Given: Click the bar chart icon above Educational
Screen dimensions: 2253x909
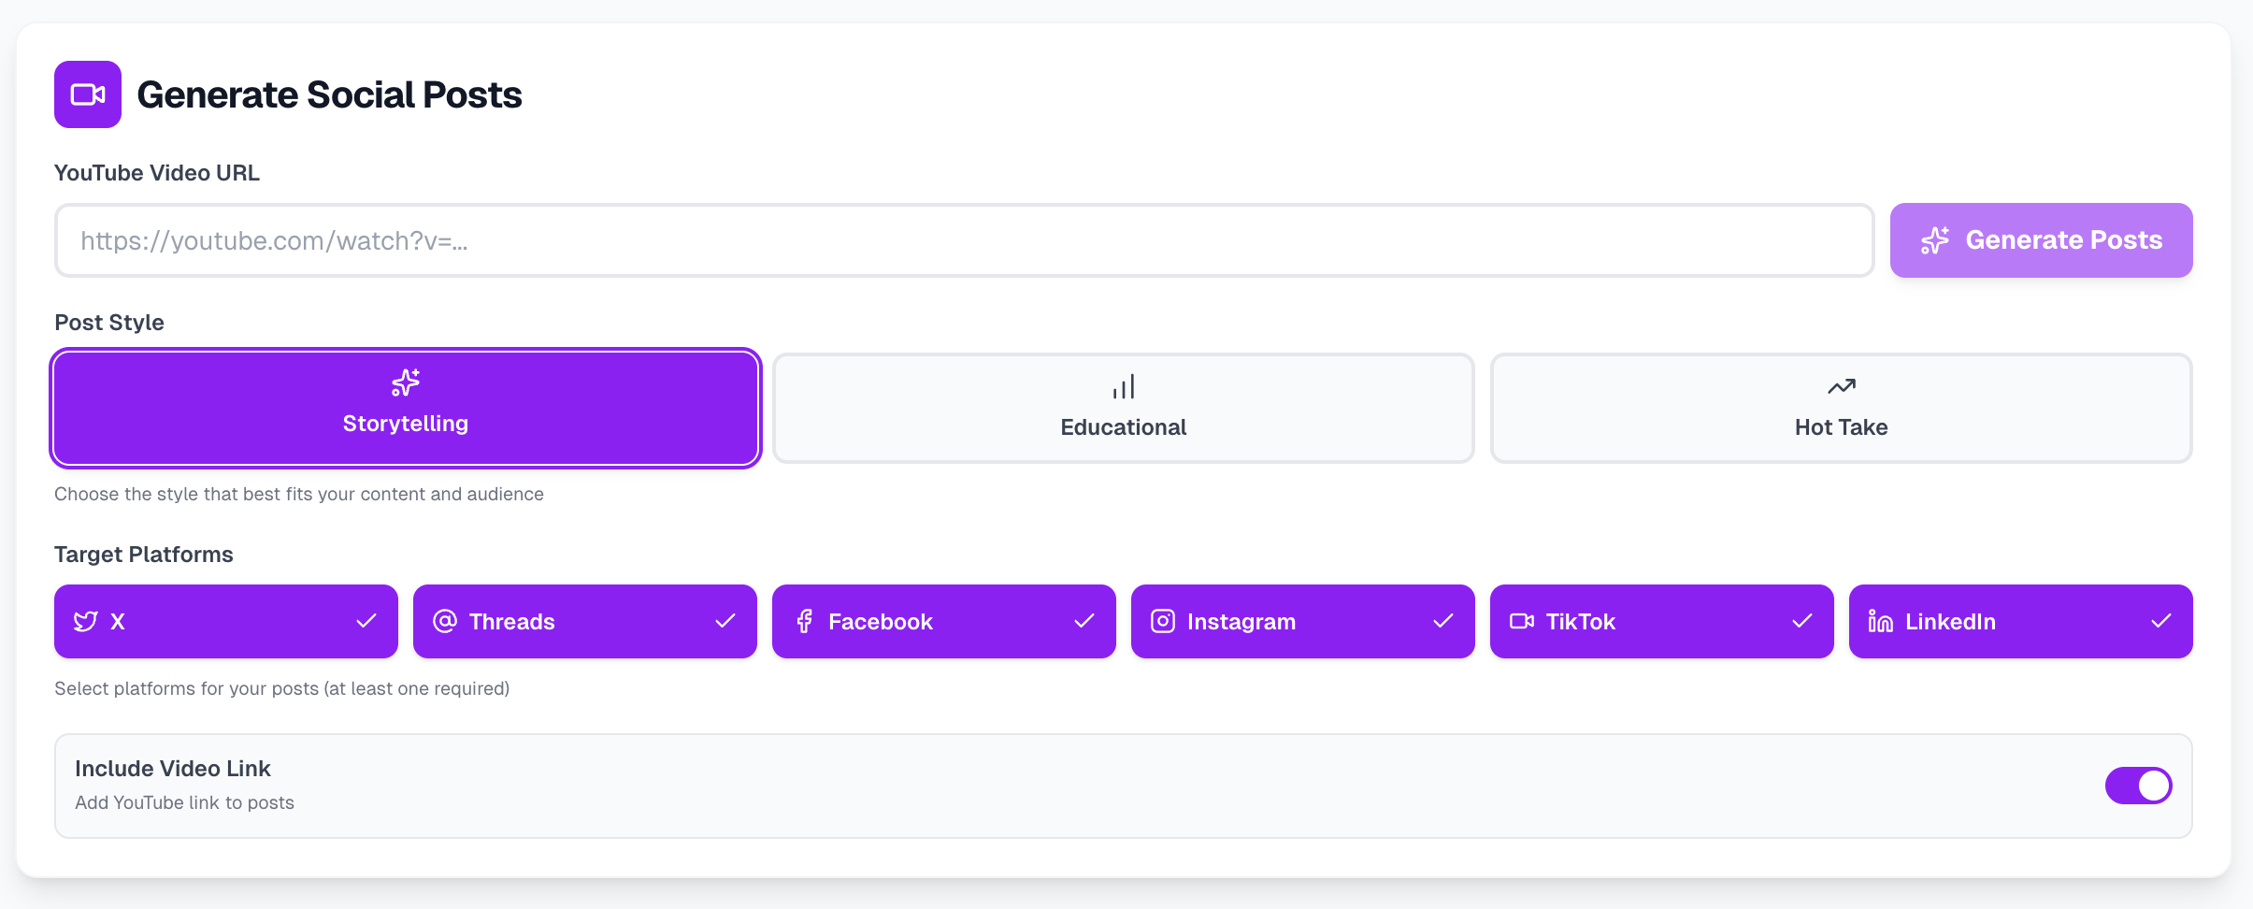Looking at the screenshot, I should (x=1124, y=386).
